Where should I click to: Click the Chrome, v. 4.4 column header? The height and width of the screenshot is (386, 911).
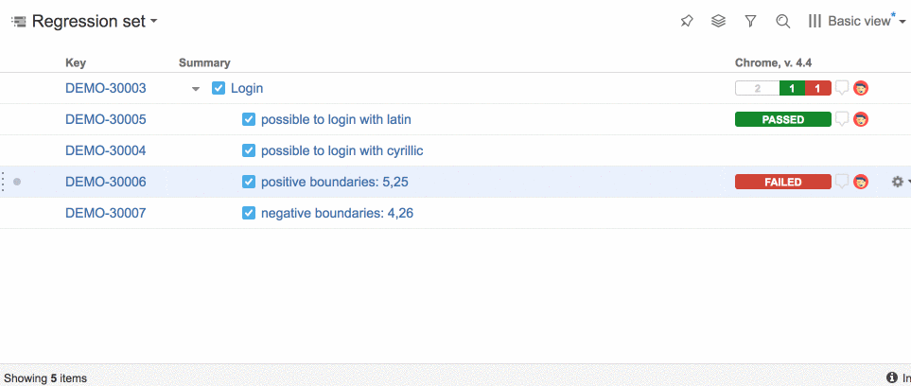coord(773,62)
